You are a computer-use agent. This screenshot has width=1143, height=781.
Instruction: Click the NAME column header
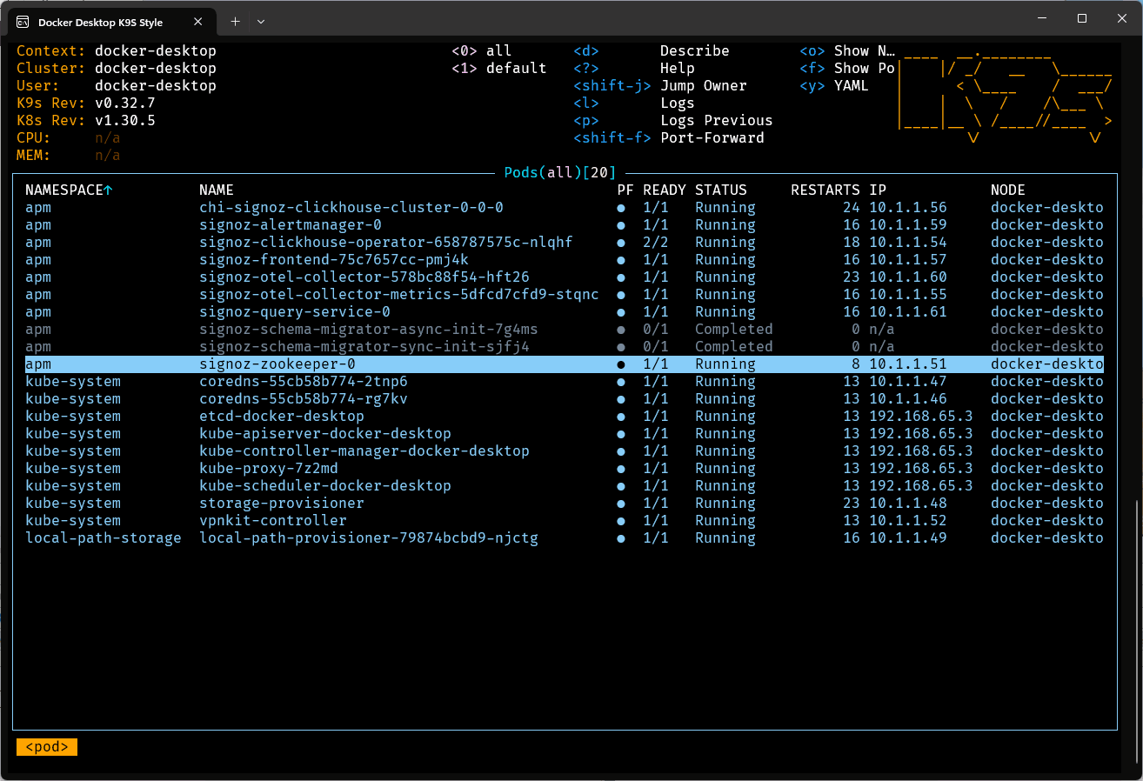[217, 190]
